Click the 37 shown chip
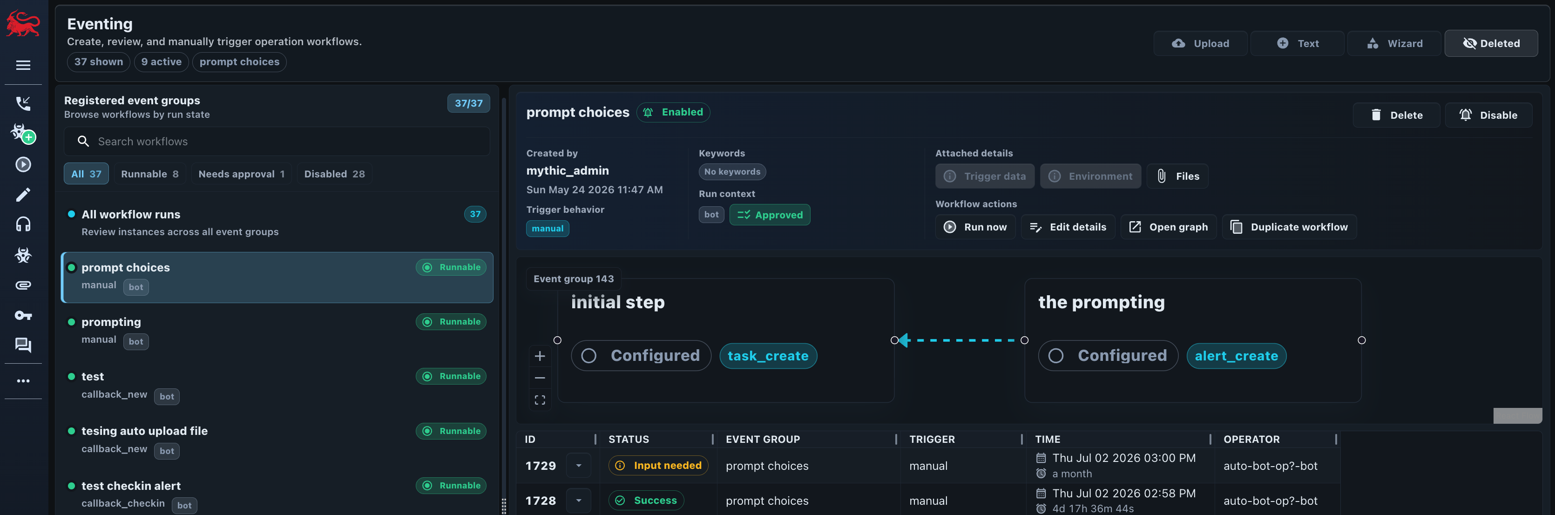Image resolution: width=1555 pixels, height=515 pixels. coord(98,61)
